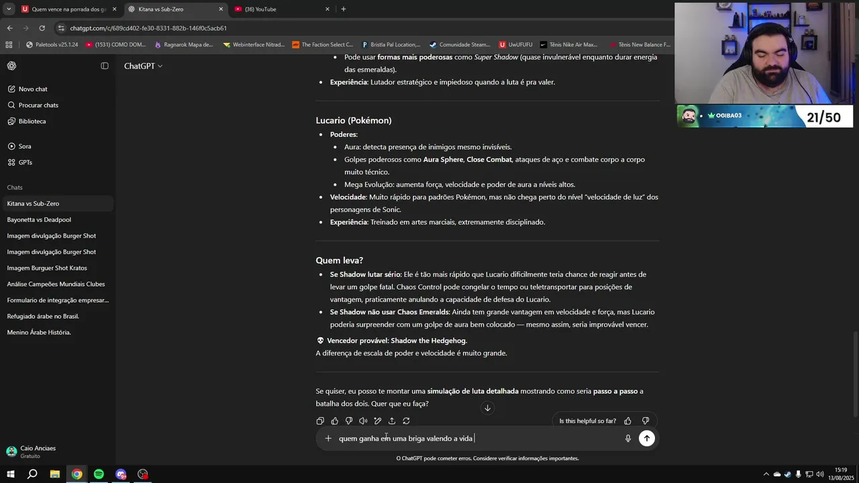Click the plus attach button in the message box
Image resolution: width=859 pixels, height=483 pixels.
(328, 439)
